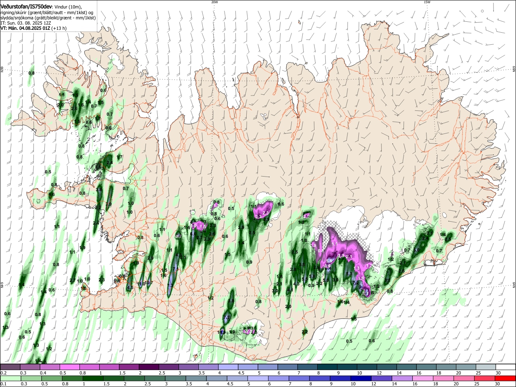
Task: Click the '15W' longitude label on the map frame
Action: coord(427,2)
